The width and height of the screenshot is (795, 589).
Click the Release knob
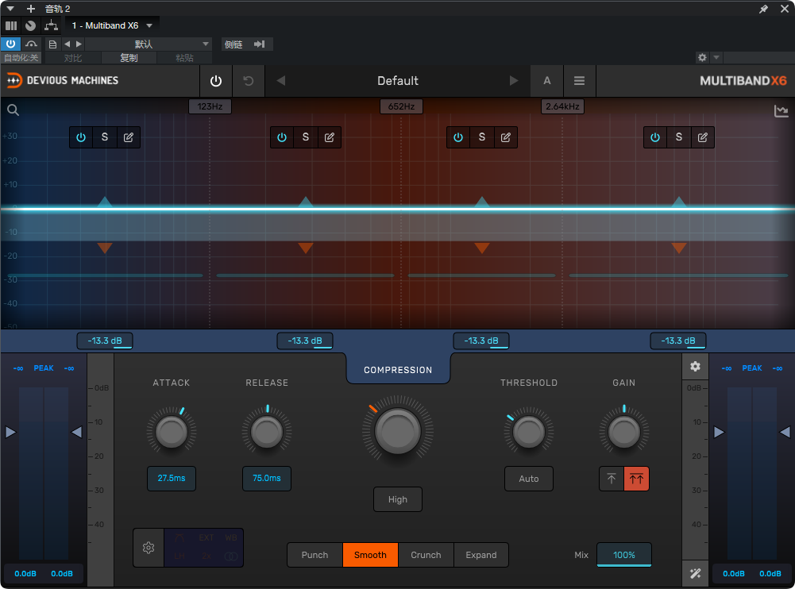coord(267,431)
